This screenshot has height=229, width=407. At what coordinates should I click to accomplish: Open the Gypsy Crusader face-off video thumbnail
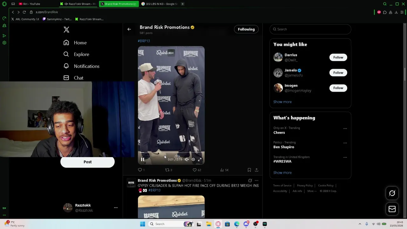pyautogui.click(x=171, y=207)
